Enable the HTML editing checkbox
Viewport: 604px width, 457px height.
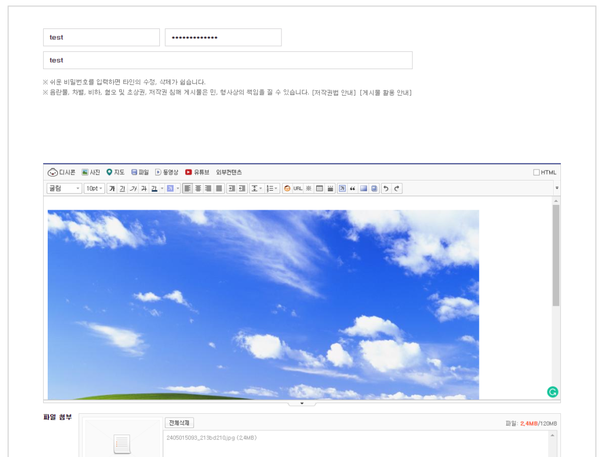tap(536, 172)
